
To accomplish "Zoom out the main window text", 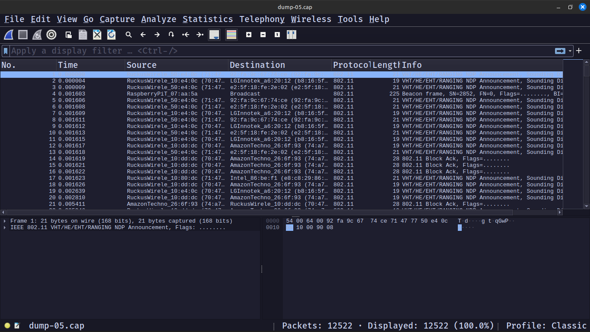I will (263, 35).
